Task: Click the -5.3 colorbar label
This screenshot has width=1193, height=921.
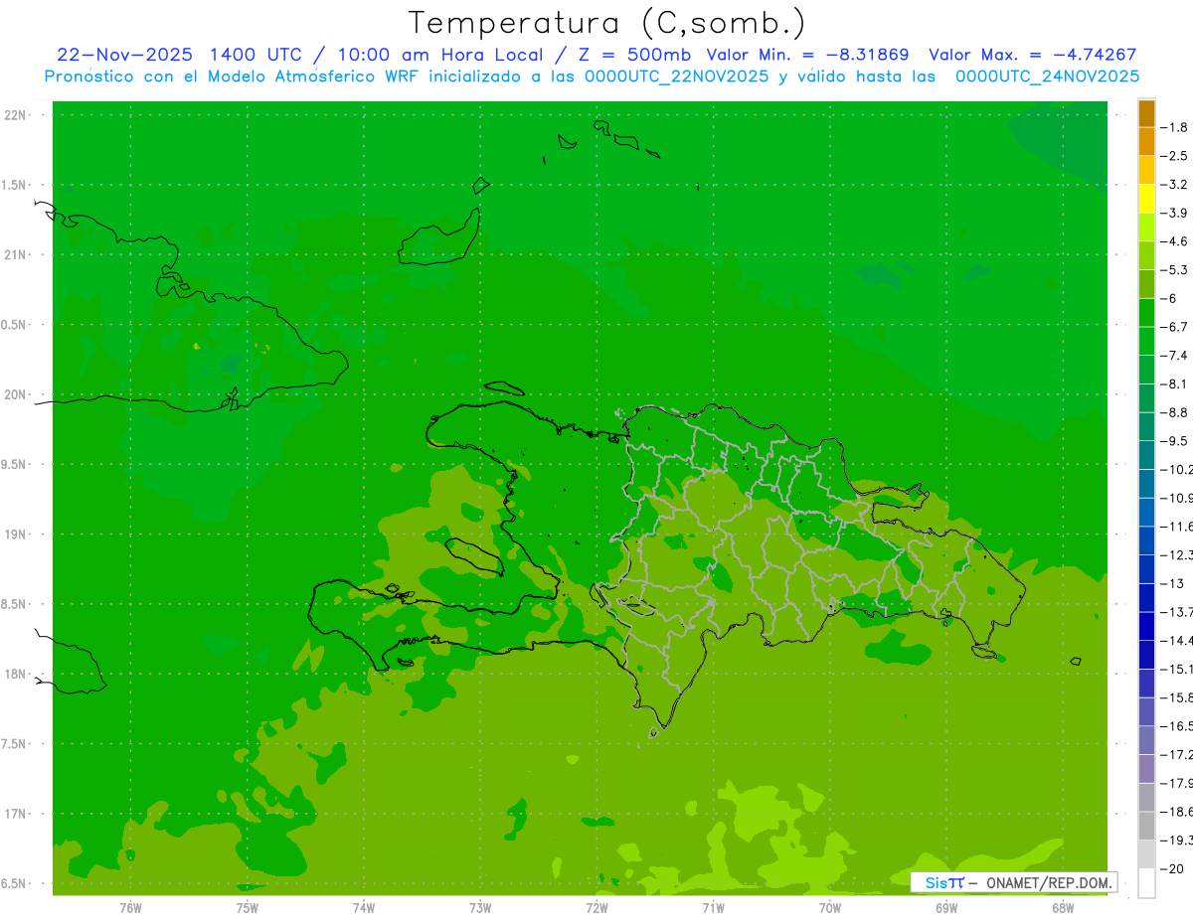Action: pyautogui.click(x=1175, y=269)
